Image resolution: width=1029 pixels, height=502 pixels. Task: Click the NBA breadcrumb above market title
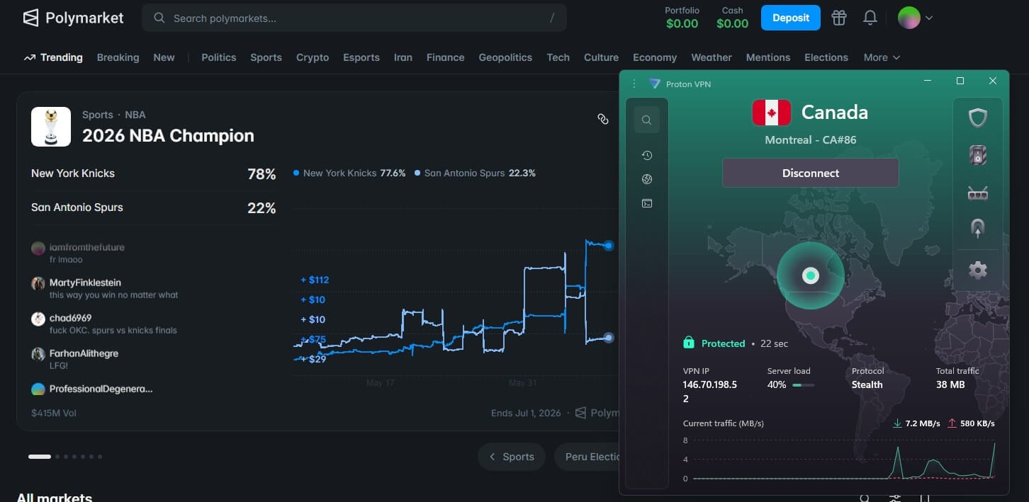tap(135, 115)
